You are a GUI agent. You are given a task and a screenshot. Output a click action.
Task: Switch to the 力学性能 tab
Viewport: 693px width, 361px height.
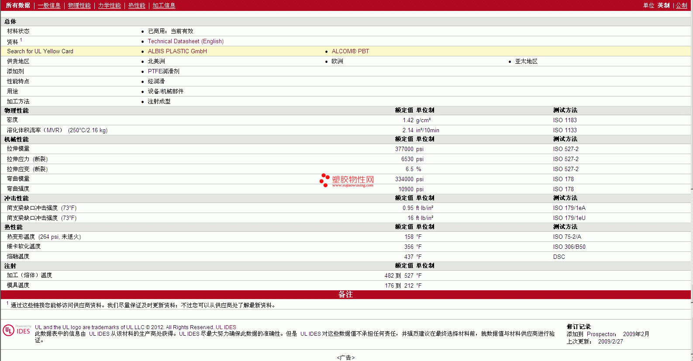tap(109, 5)
